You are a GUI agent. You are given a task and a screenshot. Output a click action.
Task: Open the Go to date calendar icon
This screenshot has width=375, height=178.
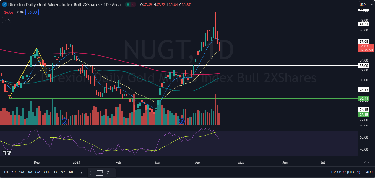pyautogui.click(x=82, y=172)
